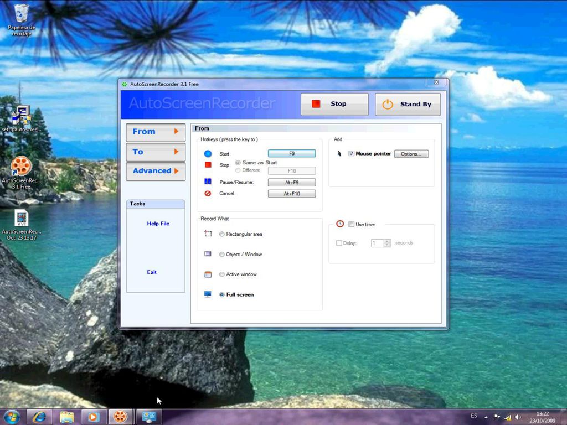Click the ES language indicator
Image resolution: width=567 pixels, height=425 pixels.
coord(474,416)
